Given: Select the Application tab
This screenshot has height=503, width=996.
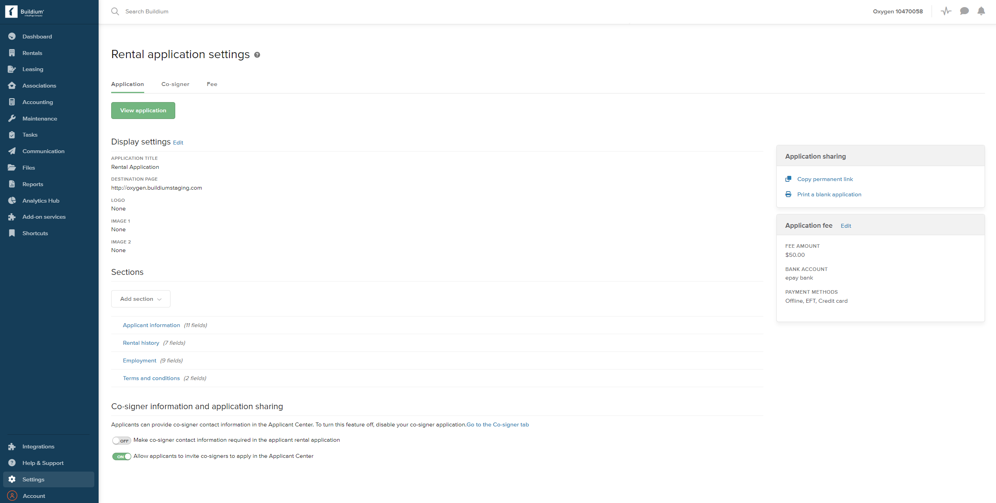Looking at the screenshot, I should point(128,84).
